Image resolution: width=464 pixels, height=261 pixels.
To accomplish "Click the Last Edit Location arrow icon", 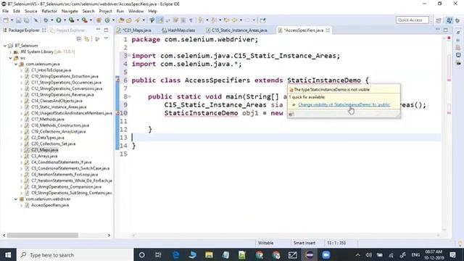I will [x=226, y=20].
